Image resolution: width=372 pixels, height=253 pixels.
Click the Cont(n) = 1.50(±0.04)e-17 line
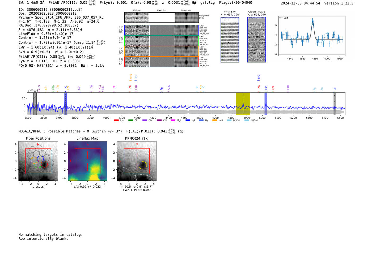(45, 38)
